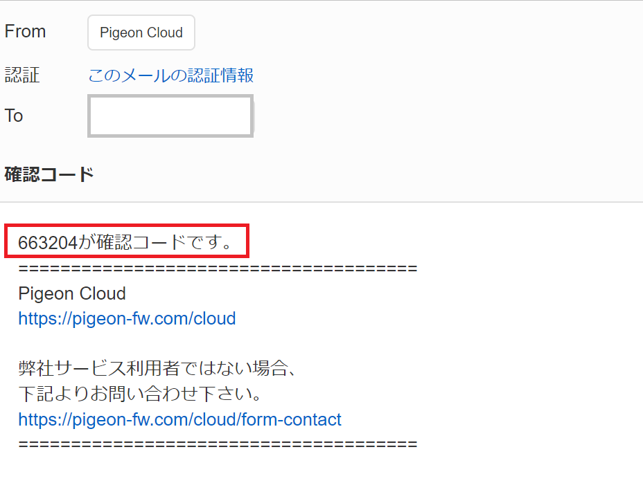Click the 認証 field label
This screenshot has width=643, height=483.
coord(22,75)
